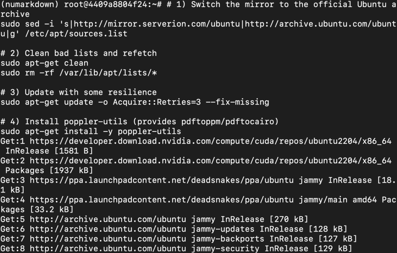The height and width of the screenshot is (253, 397).
Task: Click the 'sudo apt-get clean' command line
Action: 44,63
